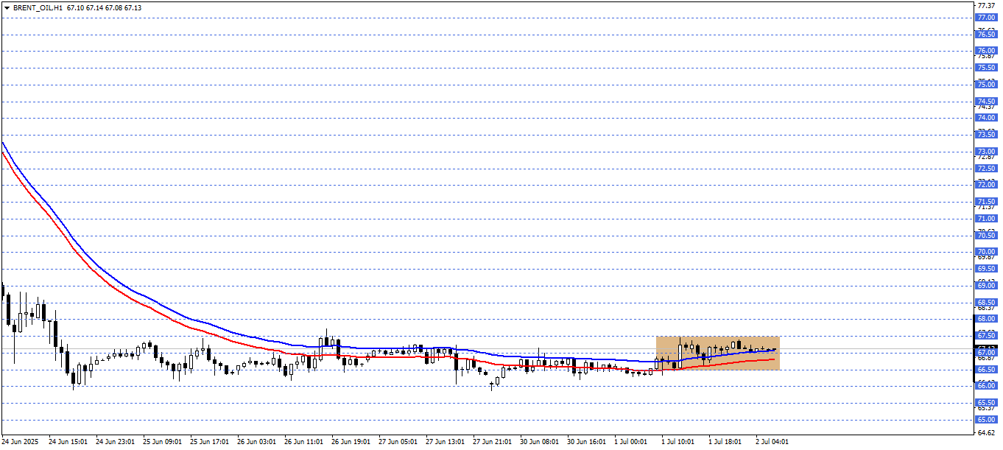Click the 68.50 price level label
The width and height of the screenshot is (1003, 450).
[986, 303]
